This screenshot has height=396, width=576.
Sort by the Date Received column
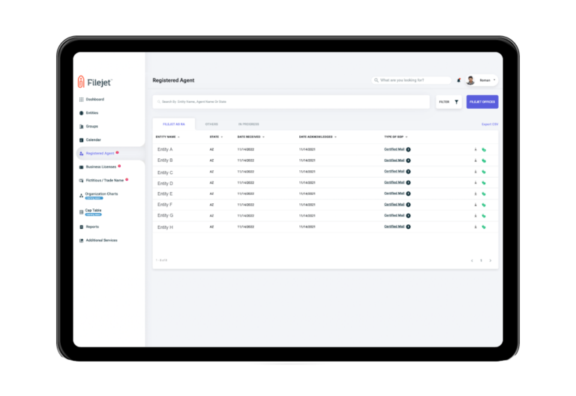(x=251, y=137)
